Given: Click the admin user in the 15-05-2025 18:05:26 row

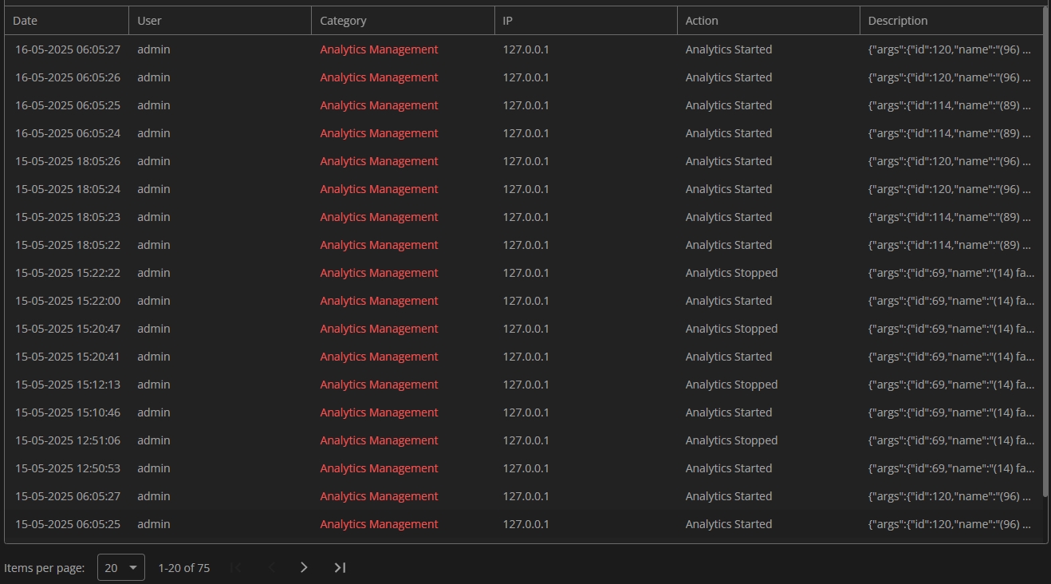Looking at the screenshot, I should [x=153, y=161].
